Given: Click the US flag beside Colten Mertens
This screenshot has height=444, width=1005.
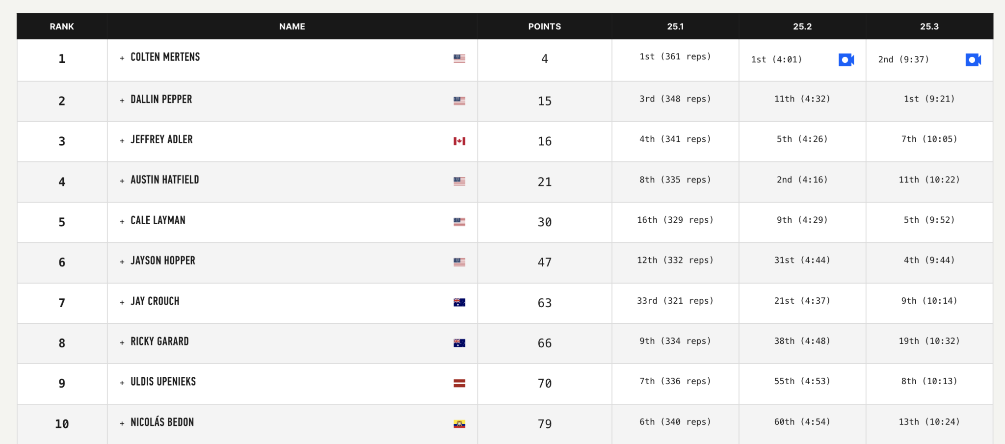Looking at the screenshot, I should (459, 58).
